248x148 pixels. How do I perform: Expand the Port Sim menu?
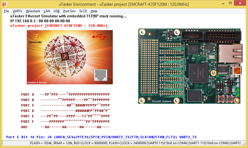pyautogui.click(x=69, y=11)
